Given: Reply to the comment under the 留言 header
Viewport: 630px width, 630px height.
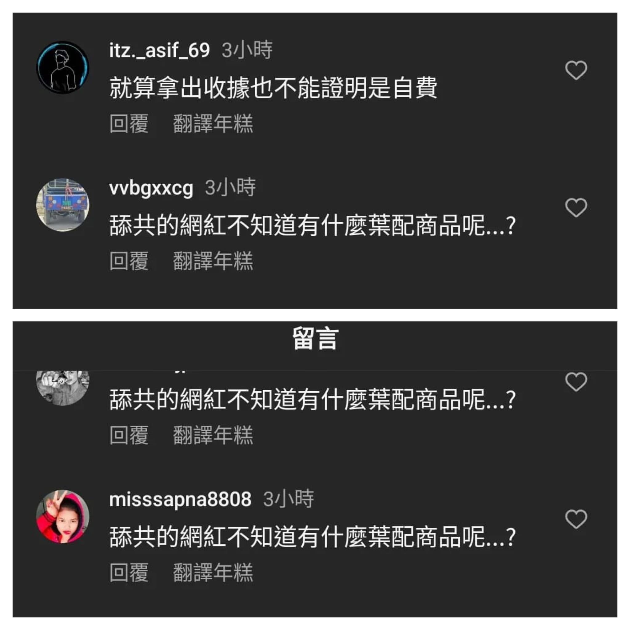Looking at the screenshot, I should pyautogui.click(x=129, y=435).
